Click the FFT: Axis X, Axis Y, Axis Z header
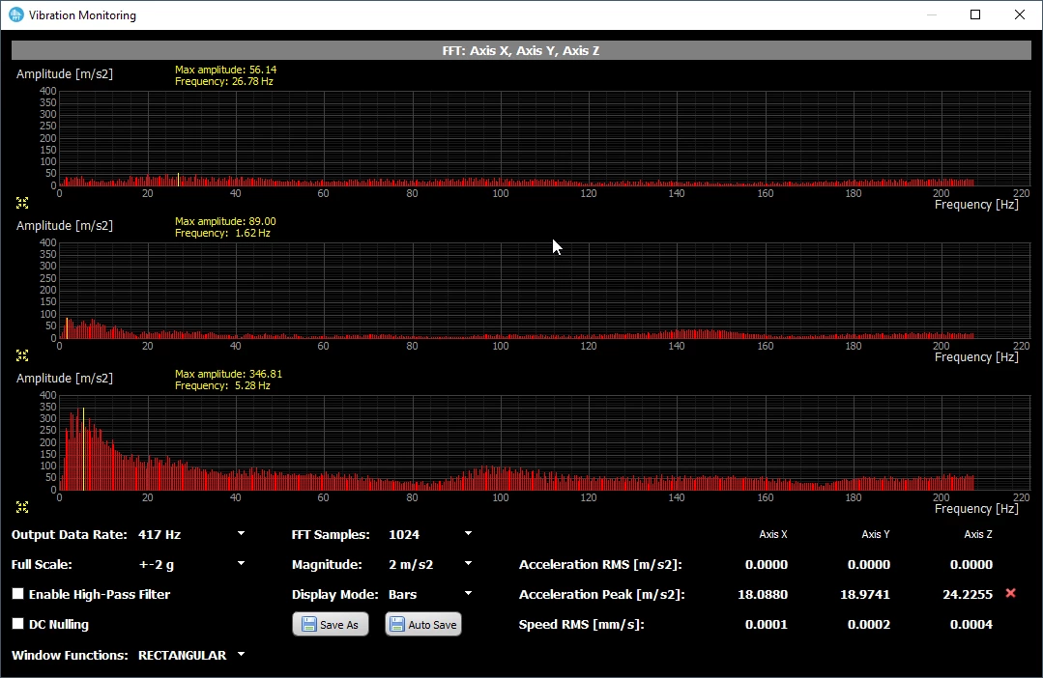 click(x=522, y=50)
